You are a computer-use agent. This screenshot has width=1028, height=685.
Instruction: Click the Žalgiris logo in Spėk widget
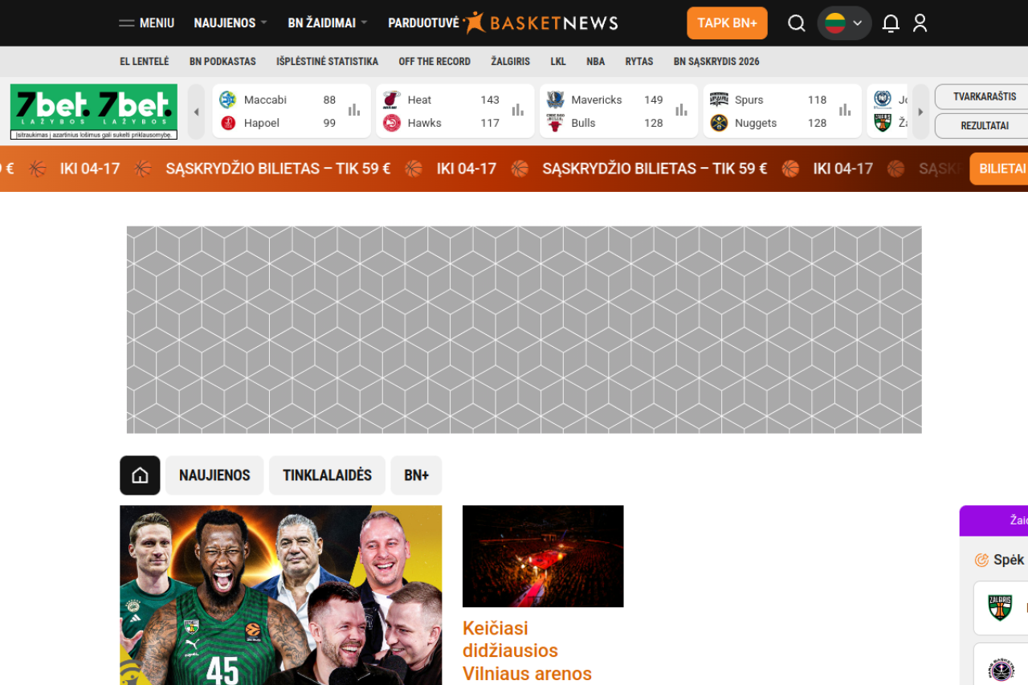[1000, 608]
